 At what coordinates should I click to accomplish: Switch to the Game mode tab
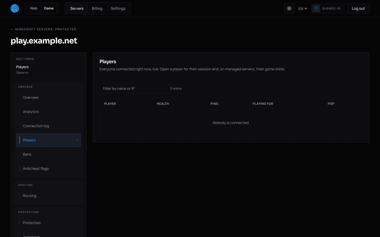pyautogui.click(x=49, y=8)
